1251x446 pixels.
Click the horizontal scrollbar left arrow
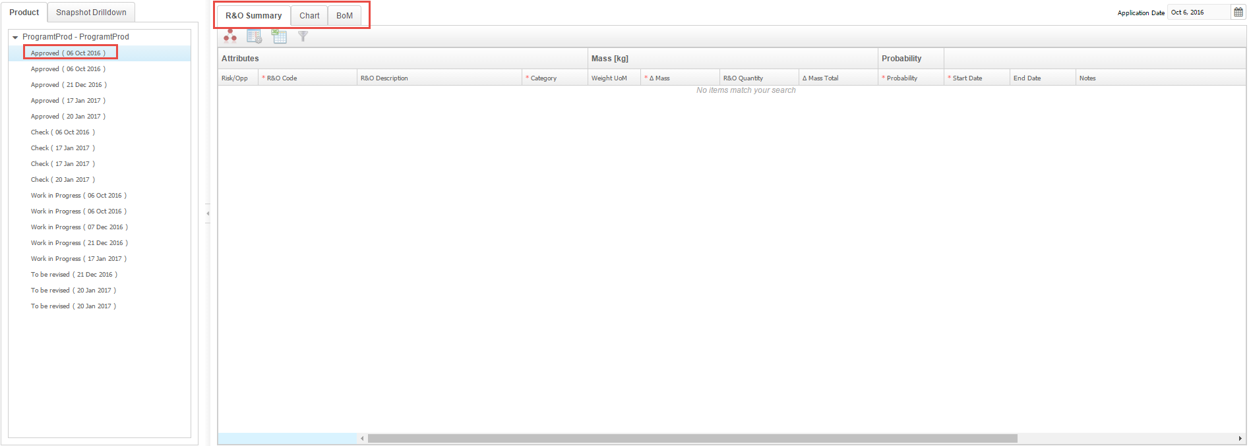click(362, 439)
